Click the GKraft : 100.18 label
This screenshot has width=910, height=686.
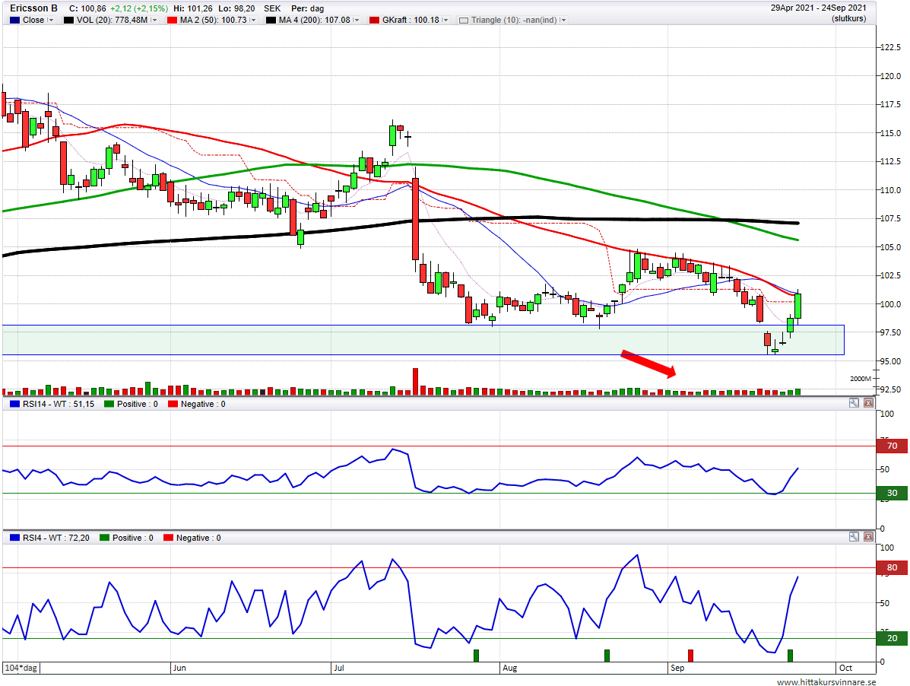[x=411, y=20]
